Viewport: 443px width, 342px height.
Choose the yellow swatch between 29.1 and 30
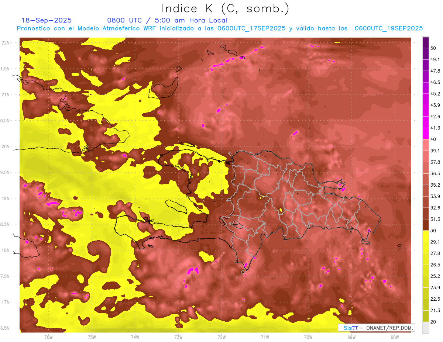[426, 236]
